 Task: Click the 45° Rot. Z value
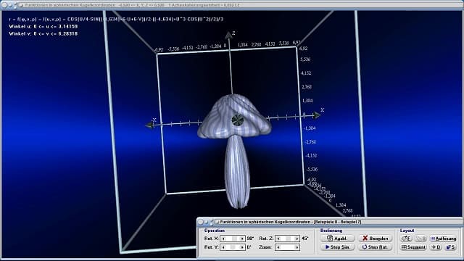click(304, 239)
